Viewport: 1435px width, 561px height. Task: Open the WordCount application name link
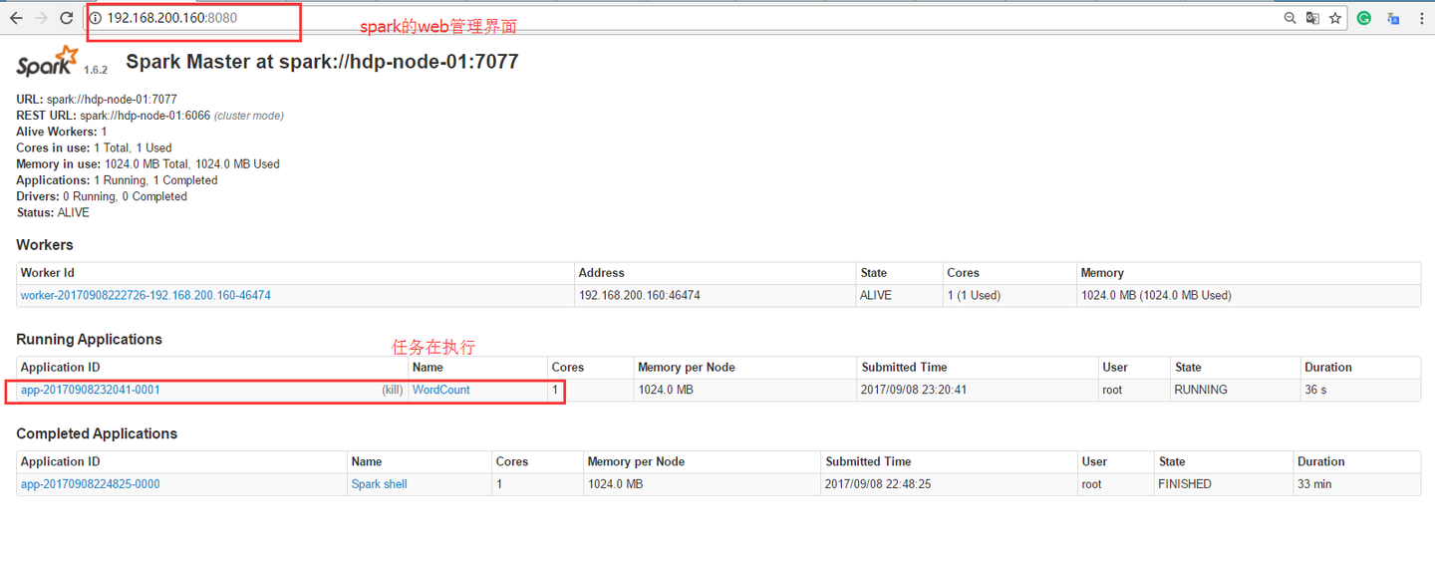441,390
